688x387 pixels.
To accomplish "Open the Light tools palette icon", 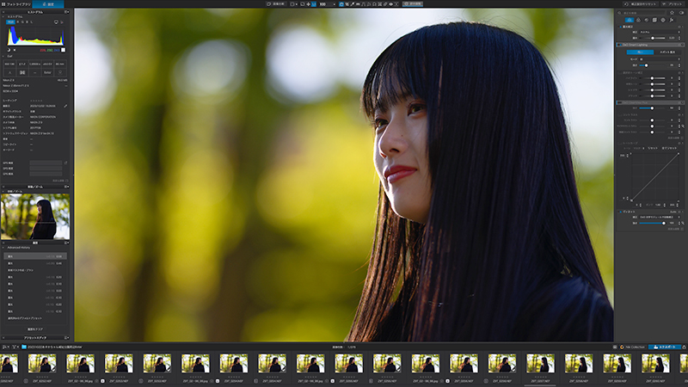I will [630, 20].
